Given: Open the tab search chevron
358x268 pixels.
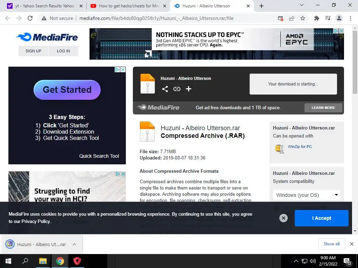Looking at the screenshot, I should [x=302, y=5].
